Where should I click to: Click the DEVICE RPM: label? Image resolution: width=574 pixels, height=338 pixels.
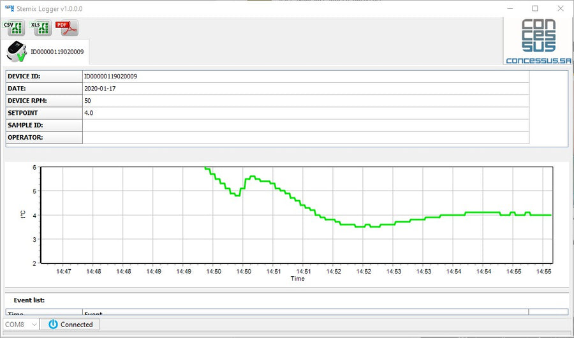click(27, 101)
